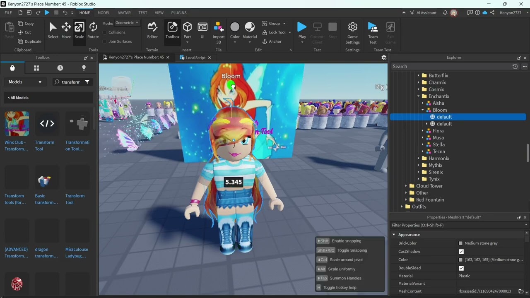
Task: Expand the Cloud Tower folder
Action: coord(406,186)
